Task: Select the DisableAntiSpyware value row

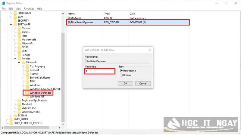Action: 128,22
